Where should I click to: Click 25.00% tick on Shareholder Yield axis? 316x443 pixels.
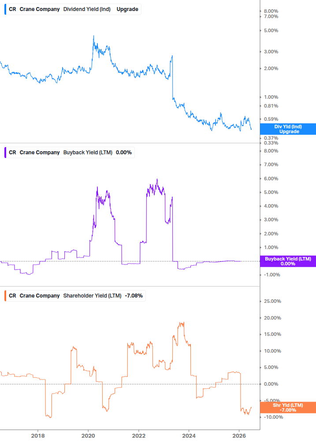tap(272, 301)
